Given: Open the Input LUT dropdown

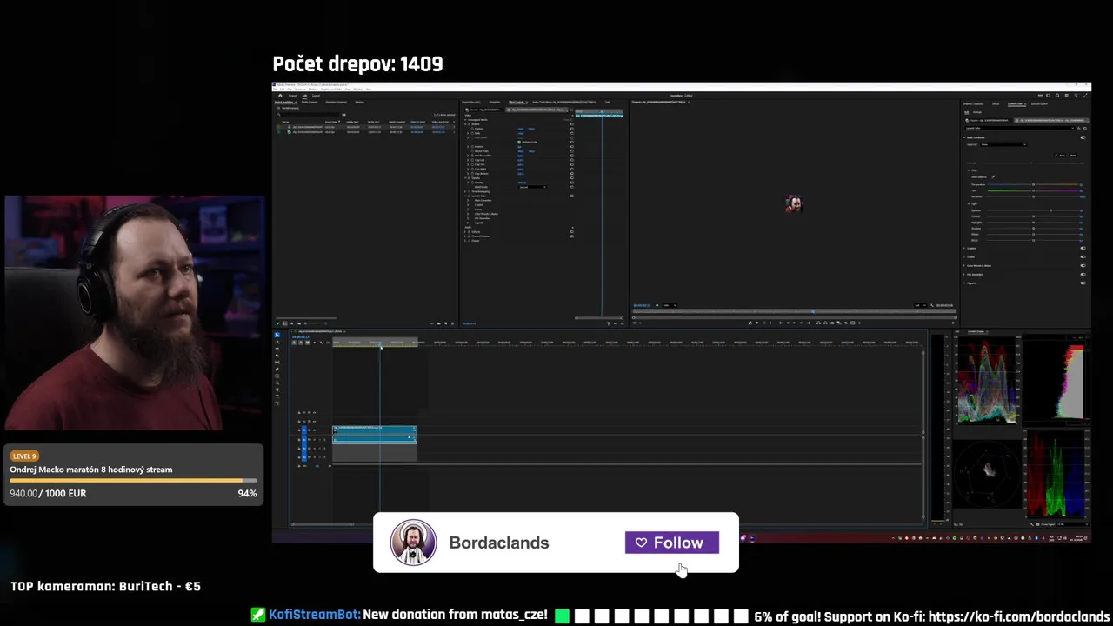Looking at the screenshot, I should coord(1003,144).
